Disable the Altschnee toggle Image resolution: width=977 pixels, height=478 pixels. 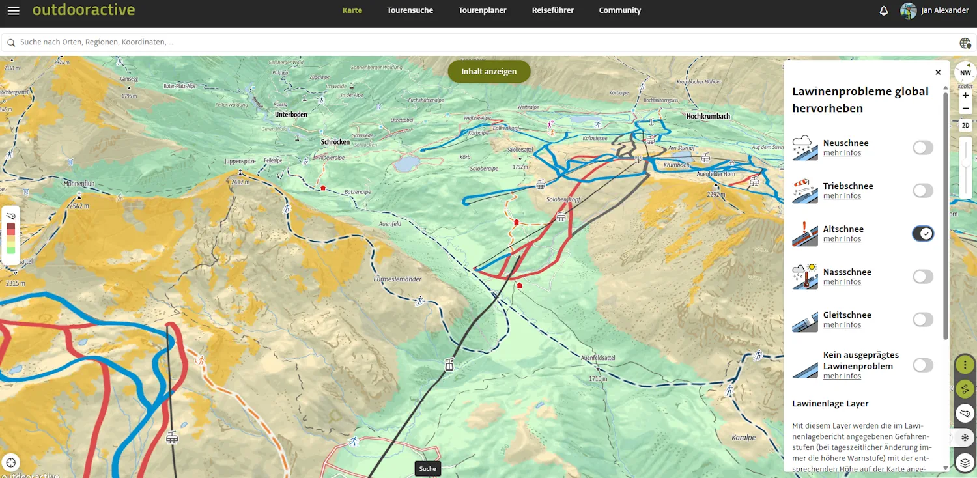[922, 234]
